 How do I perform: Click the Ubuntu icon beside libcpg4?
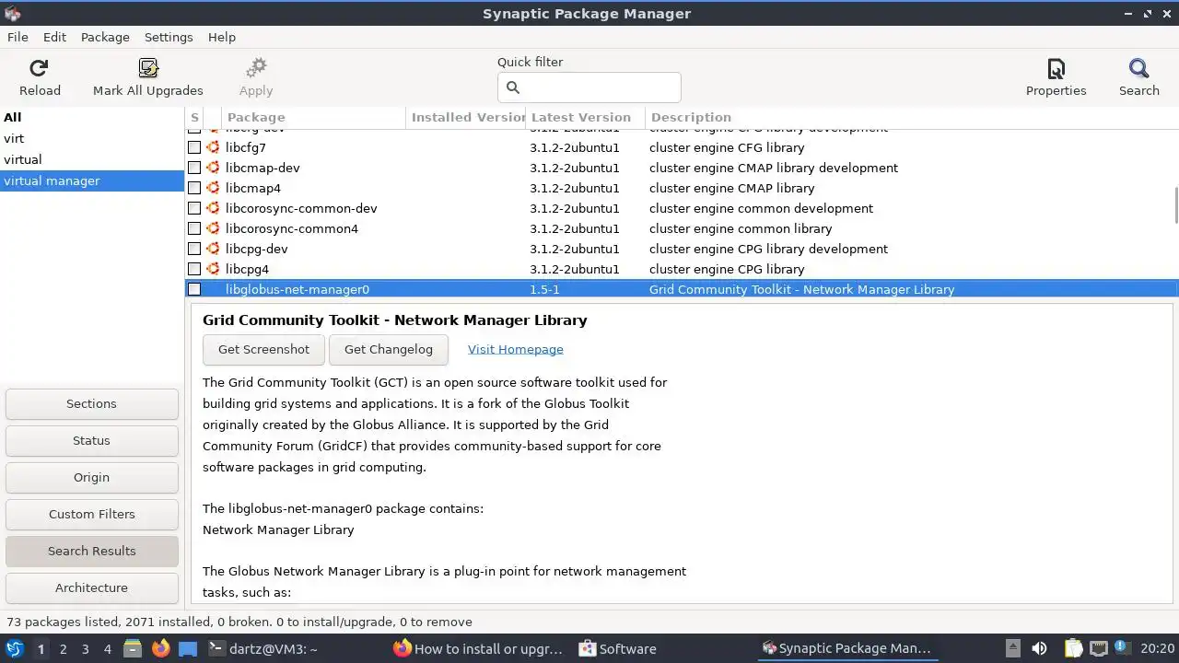[x=213, y=269]
